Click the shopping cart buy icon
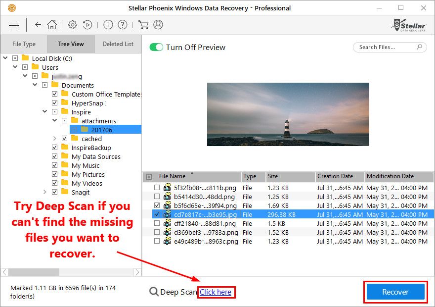The image size is (435, 307). pyautogui.click(x=143, y=25)
